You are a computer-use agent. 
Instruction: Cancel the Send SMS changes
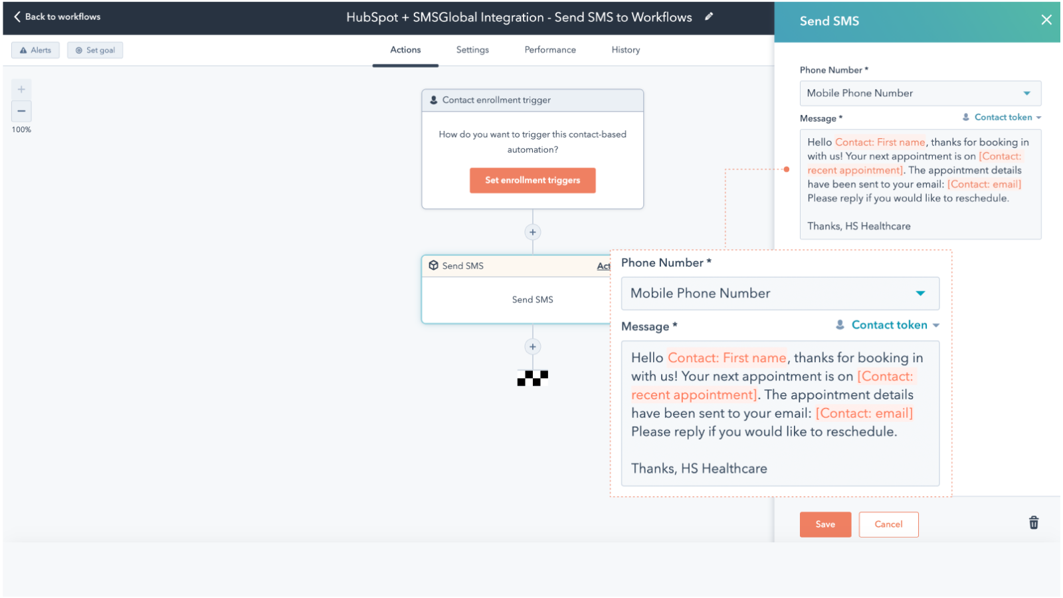click(888, 524)
